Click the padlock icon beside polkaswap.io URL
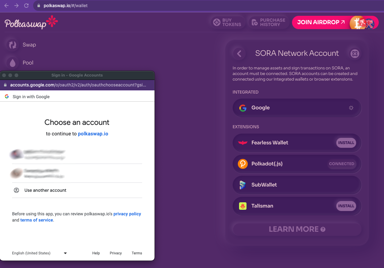The image size is (384, 268). click(39, 6)
